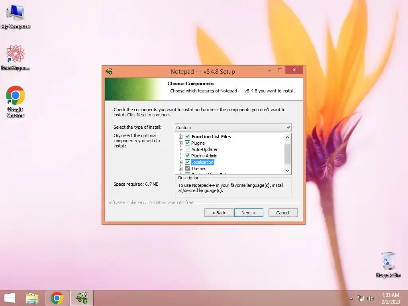Open Google Chrome desktop shortcut
This screenshot has width=408, height=306.
[x=16, y=102]
